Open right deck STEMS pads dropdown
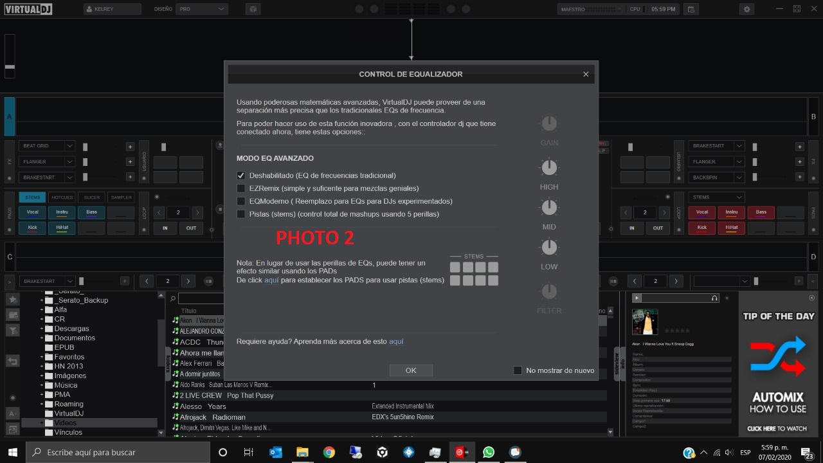 coord(716,197)
